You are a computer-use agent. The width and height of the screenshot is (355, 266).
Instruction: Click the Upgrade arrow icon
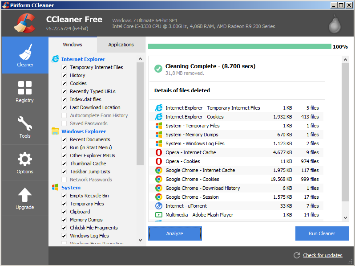(x=24, y=195)
